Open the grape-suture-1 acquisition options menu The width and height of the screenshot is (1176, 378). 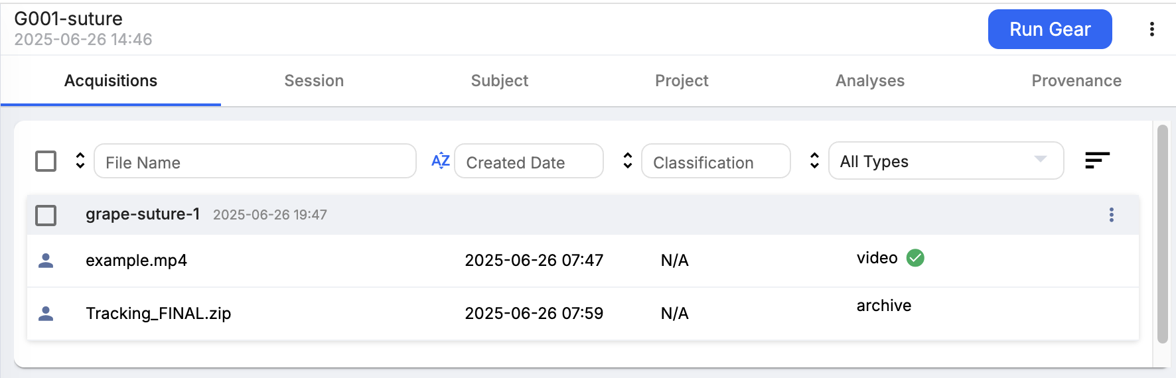click(1112, 215)
